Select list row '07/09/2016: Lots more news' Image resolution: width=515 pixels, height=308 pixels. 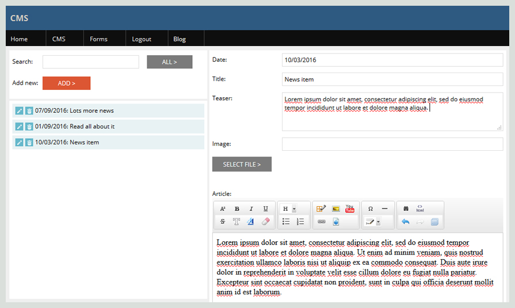108,111
